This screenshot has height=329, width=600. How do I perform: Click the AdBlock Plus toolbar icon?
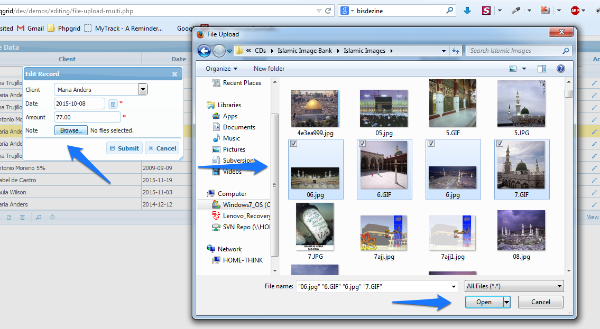point(575,10)
